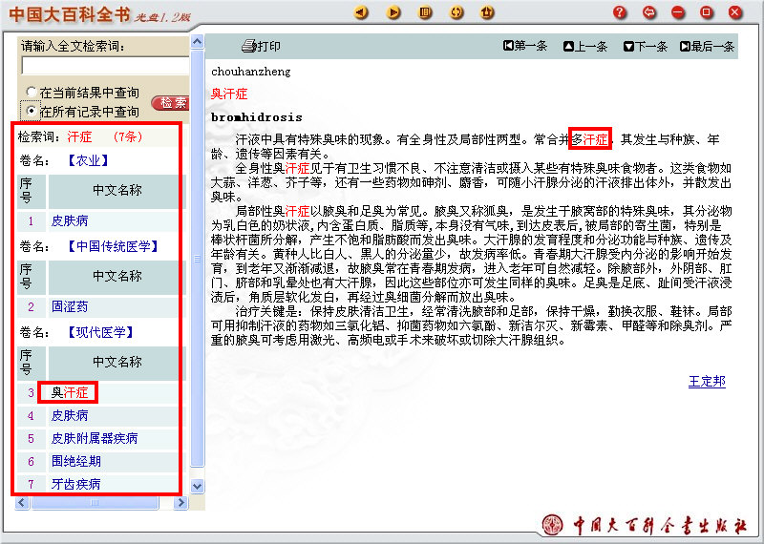
Task: Open the 固涩药 search result
Action: coord(70,306)
